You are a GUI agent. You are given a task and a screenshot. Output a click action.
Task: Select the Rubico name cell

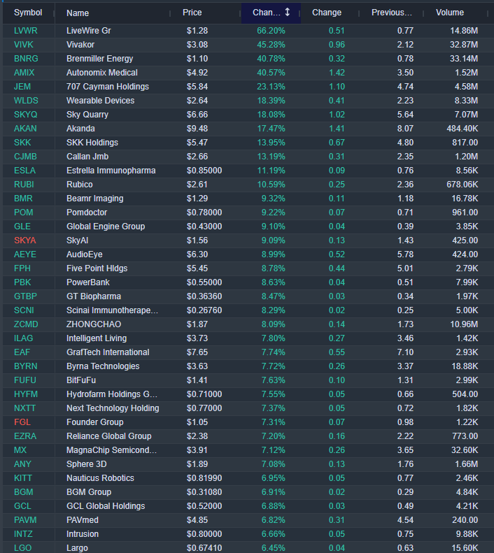(x=80, y=185)
